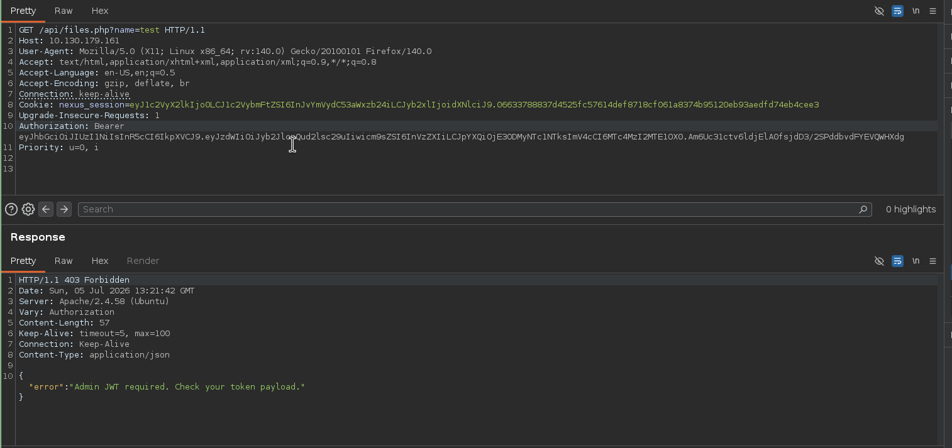Switch response view to Raw tab
The height and width of the screenshot is (448, 952).
[64, 261]
